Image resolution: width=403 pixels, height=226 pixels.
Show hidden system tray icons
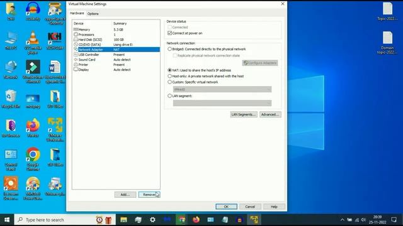(342, 220)
